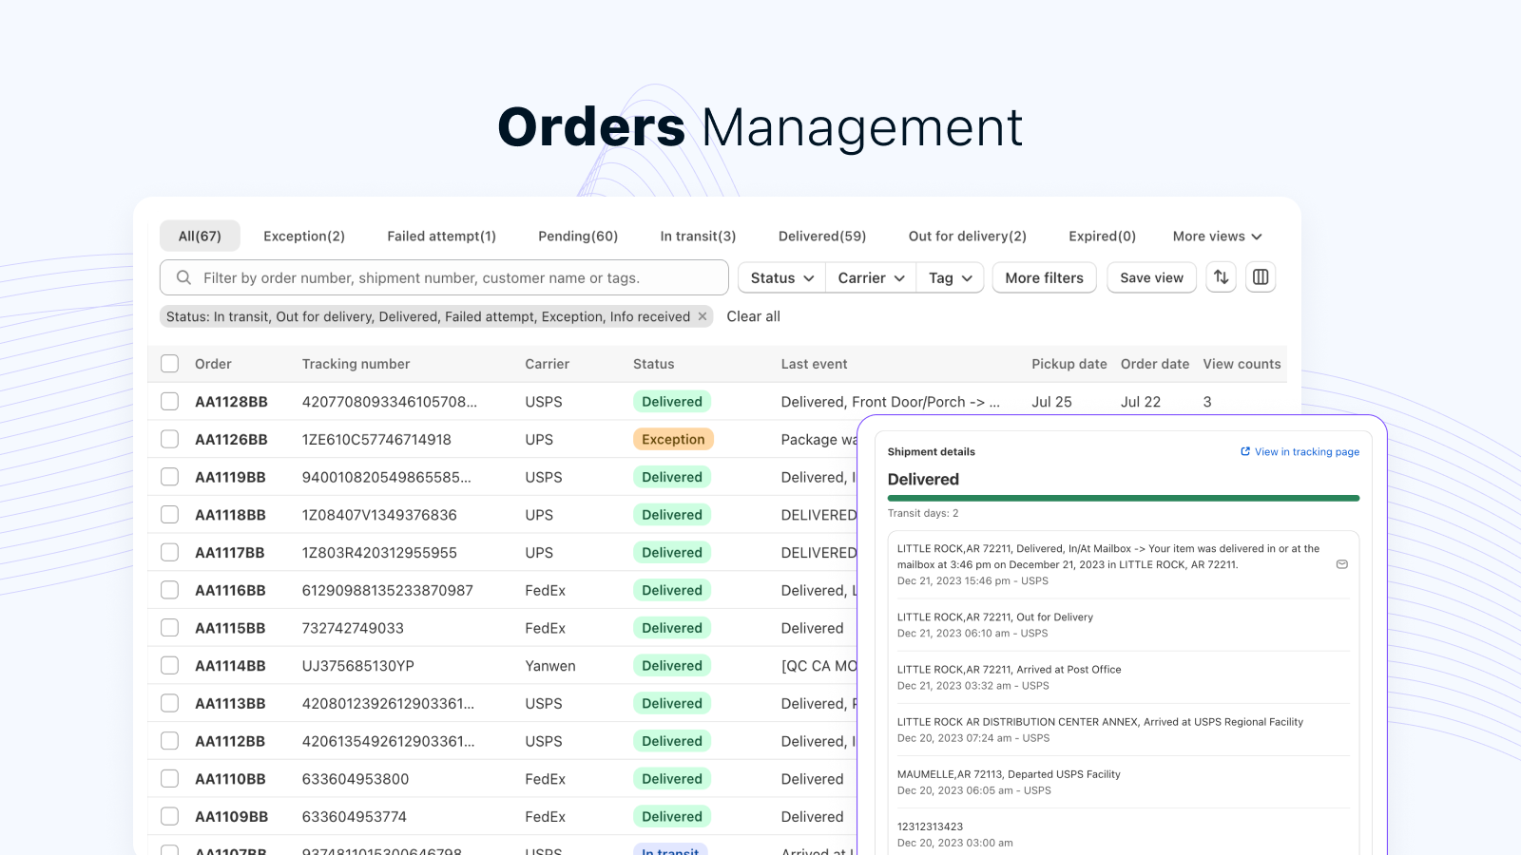Select the In transit(3) tab
Viewport: 1521px width, 855px height.
(x=698, y=236)
